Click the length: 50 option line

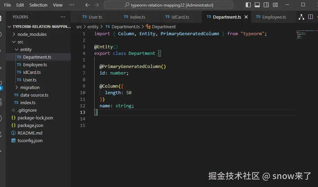pos(118,92)
